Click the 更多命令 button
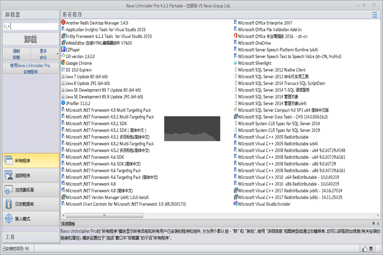Viewport: 383px width, 255px height. (43, 54)
